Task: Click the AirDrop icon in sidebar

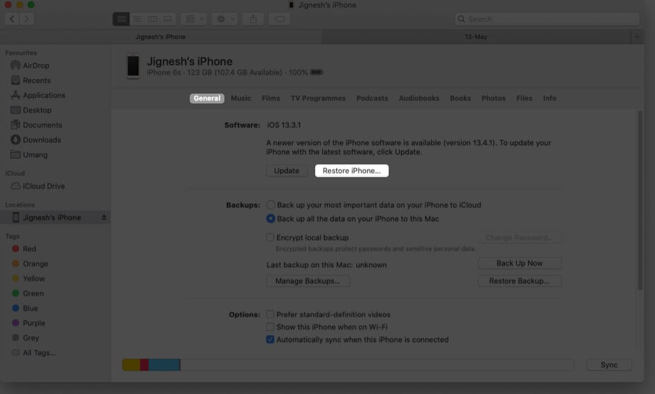Action: [16, 65]
